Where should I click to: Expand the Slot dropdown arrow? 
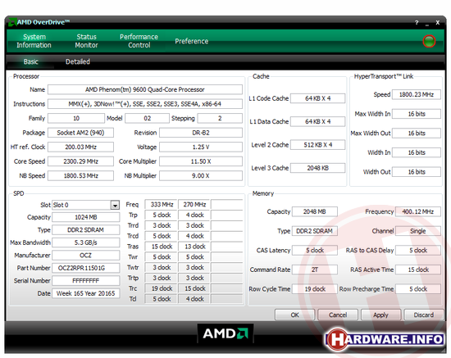click(x=115, y=205)
